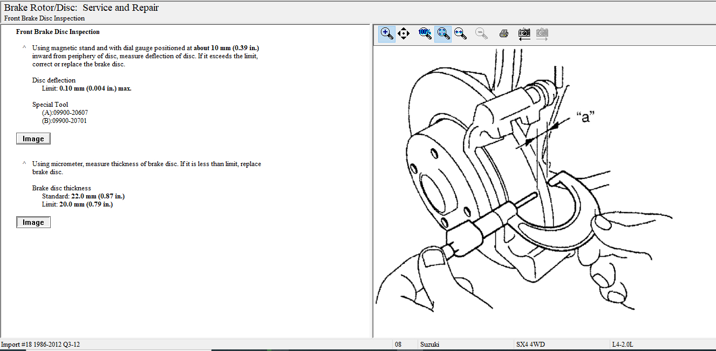Set diagram zoom to 100%
The width and height of the screenshot is (716, 351).
(425, 33)
